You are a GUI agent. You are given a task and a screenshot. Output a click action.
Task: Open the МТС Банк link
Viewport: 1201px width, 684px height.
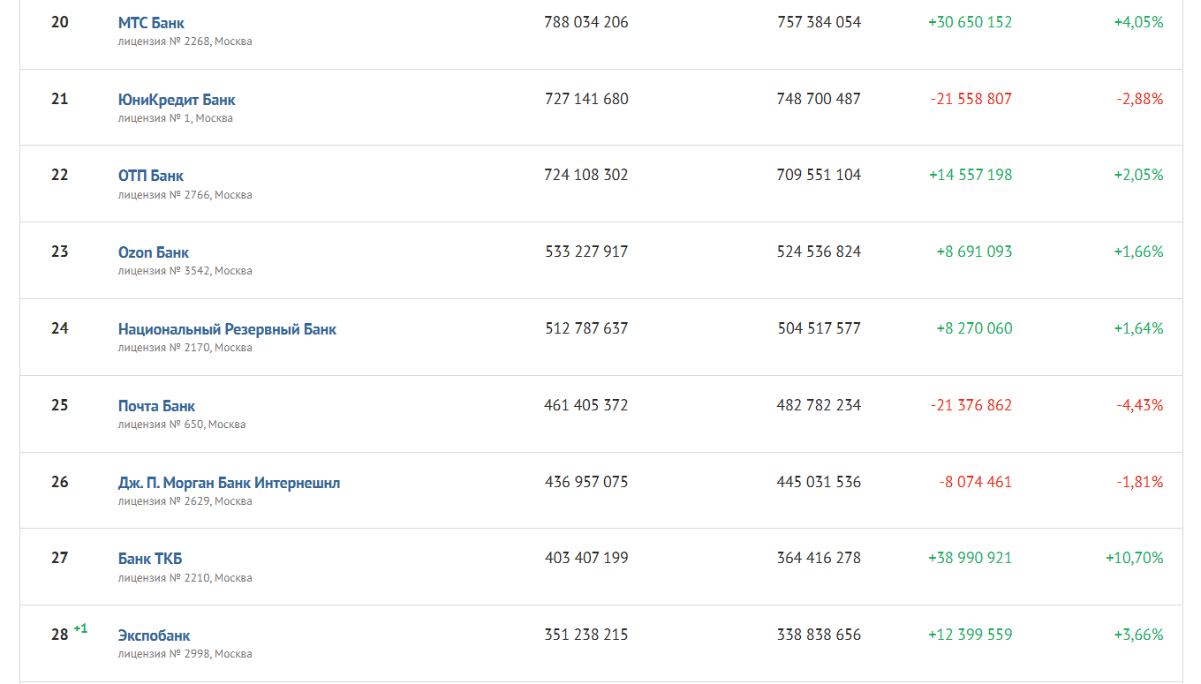[151, 23]
